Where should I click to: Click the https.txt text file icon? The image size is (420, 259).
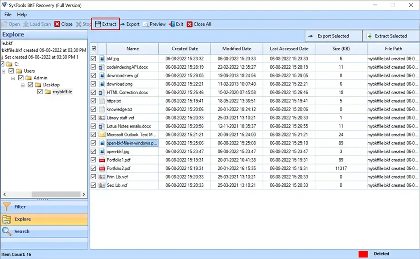pos(102,101)
